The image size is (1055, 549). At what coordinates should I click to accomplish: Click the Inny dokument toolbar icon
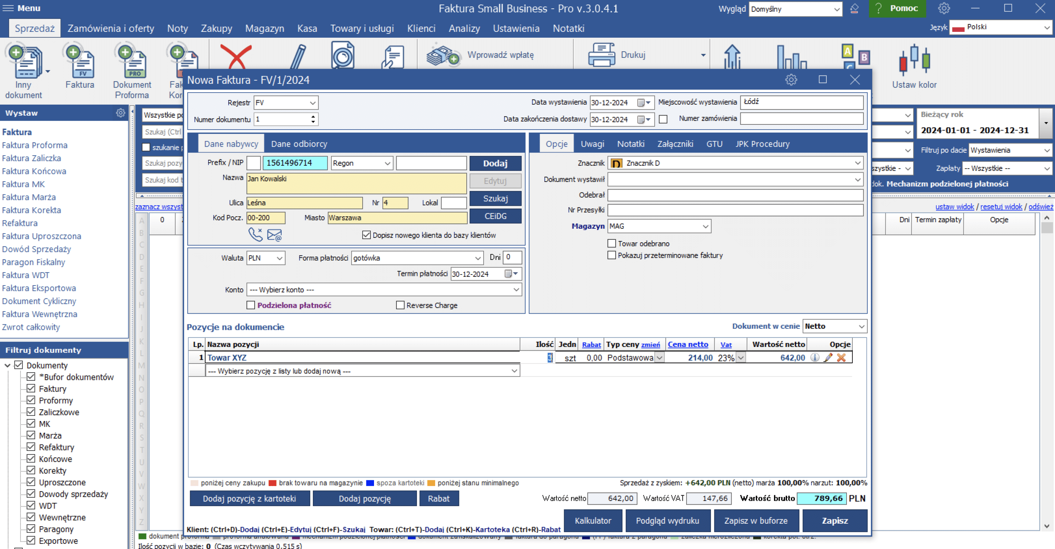pos(24,61)
